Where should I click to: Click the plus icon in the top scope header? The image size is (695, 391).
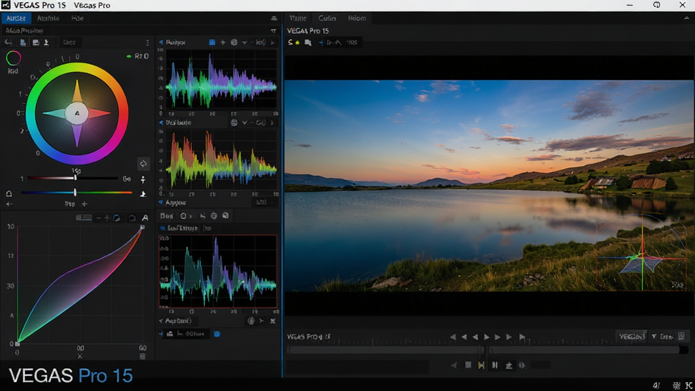tap(223, 42)
